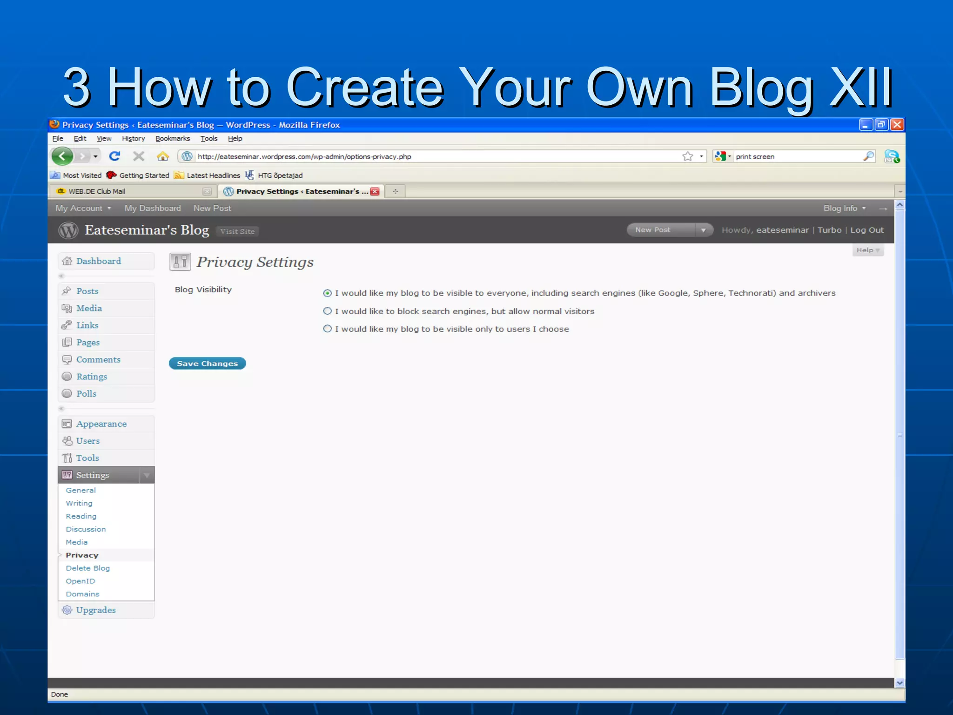Open the History menu
Image resolution: width=953 pixels, height=715 pixels.
(134, 138)
